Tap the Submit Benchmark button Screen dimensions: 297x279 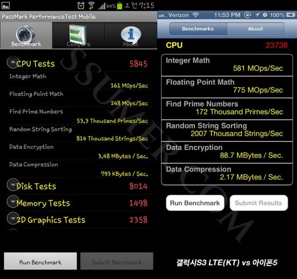tap(117, 261)
